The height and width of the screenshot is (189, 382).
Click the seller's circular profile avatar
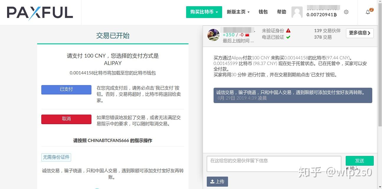coord(213,35)
